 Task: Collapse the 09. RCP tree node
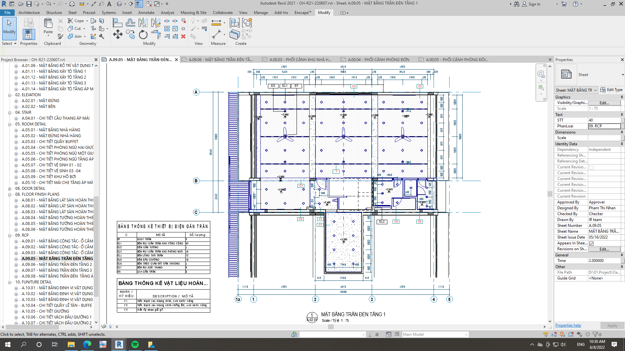tap(10, 235)
